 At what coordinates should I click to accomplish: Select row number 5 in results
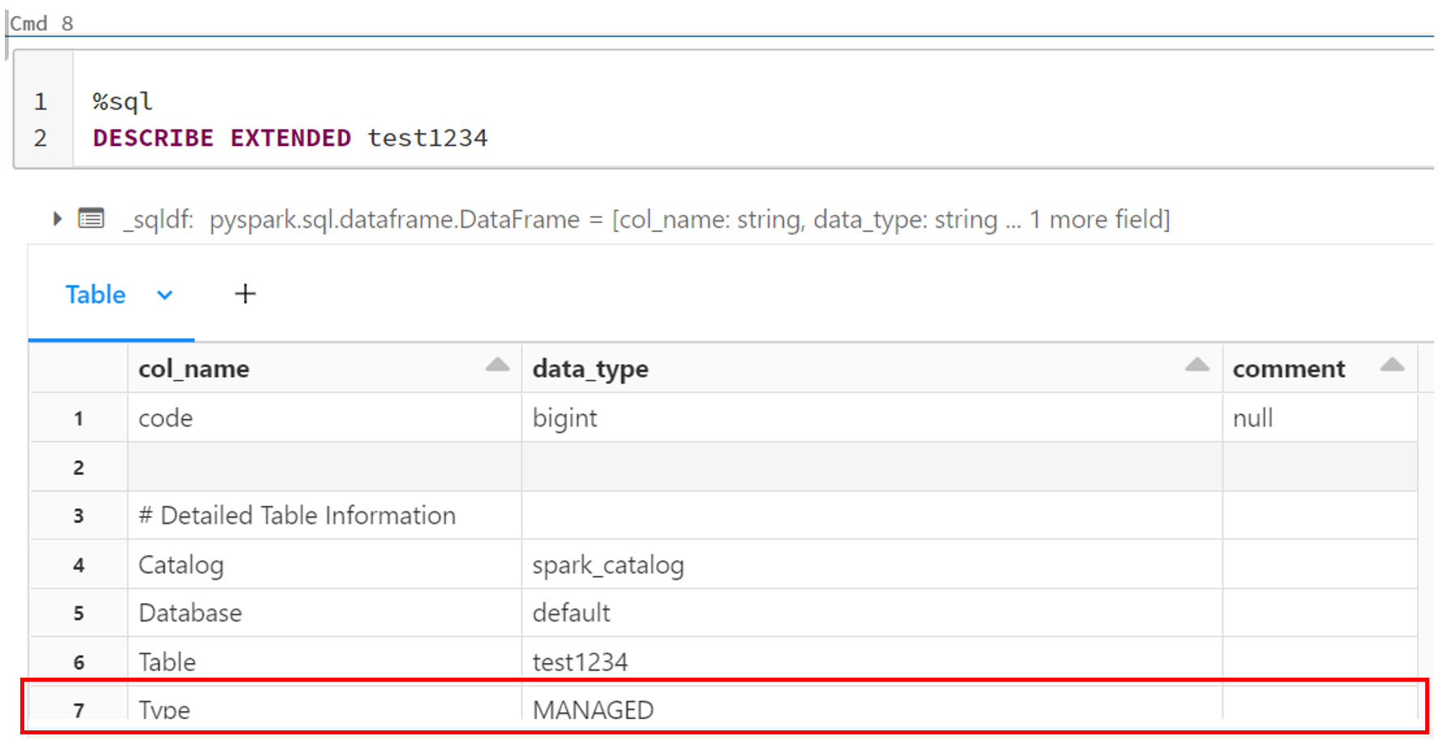pos(79,613)
